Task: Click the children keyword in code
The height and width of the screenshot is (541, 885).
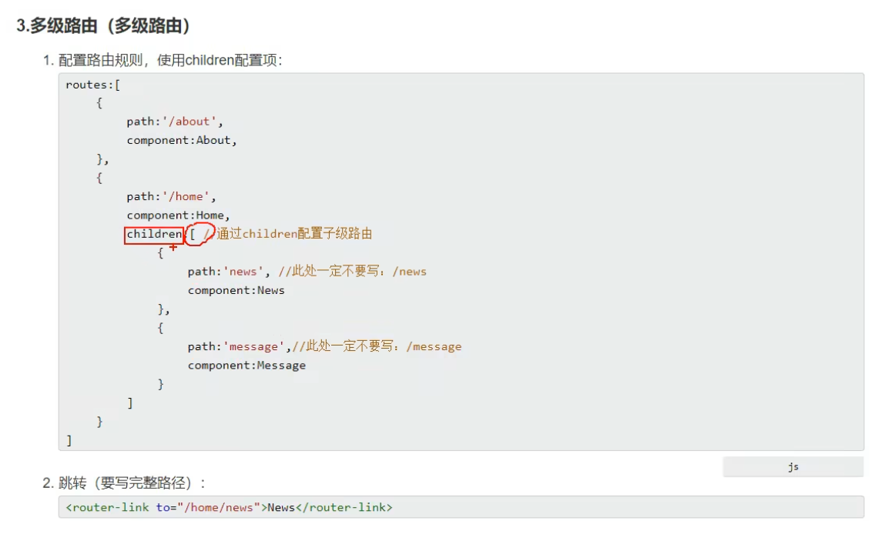Action: (154, 234)
